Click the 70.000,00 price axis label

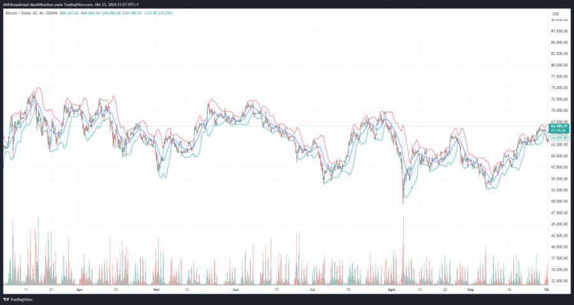[559, 110]
